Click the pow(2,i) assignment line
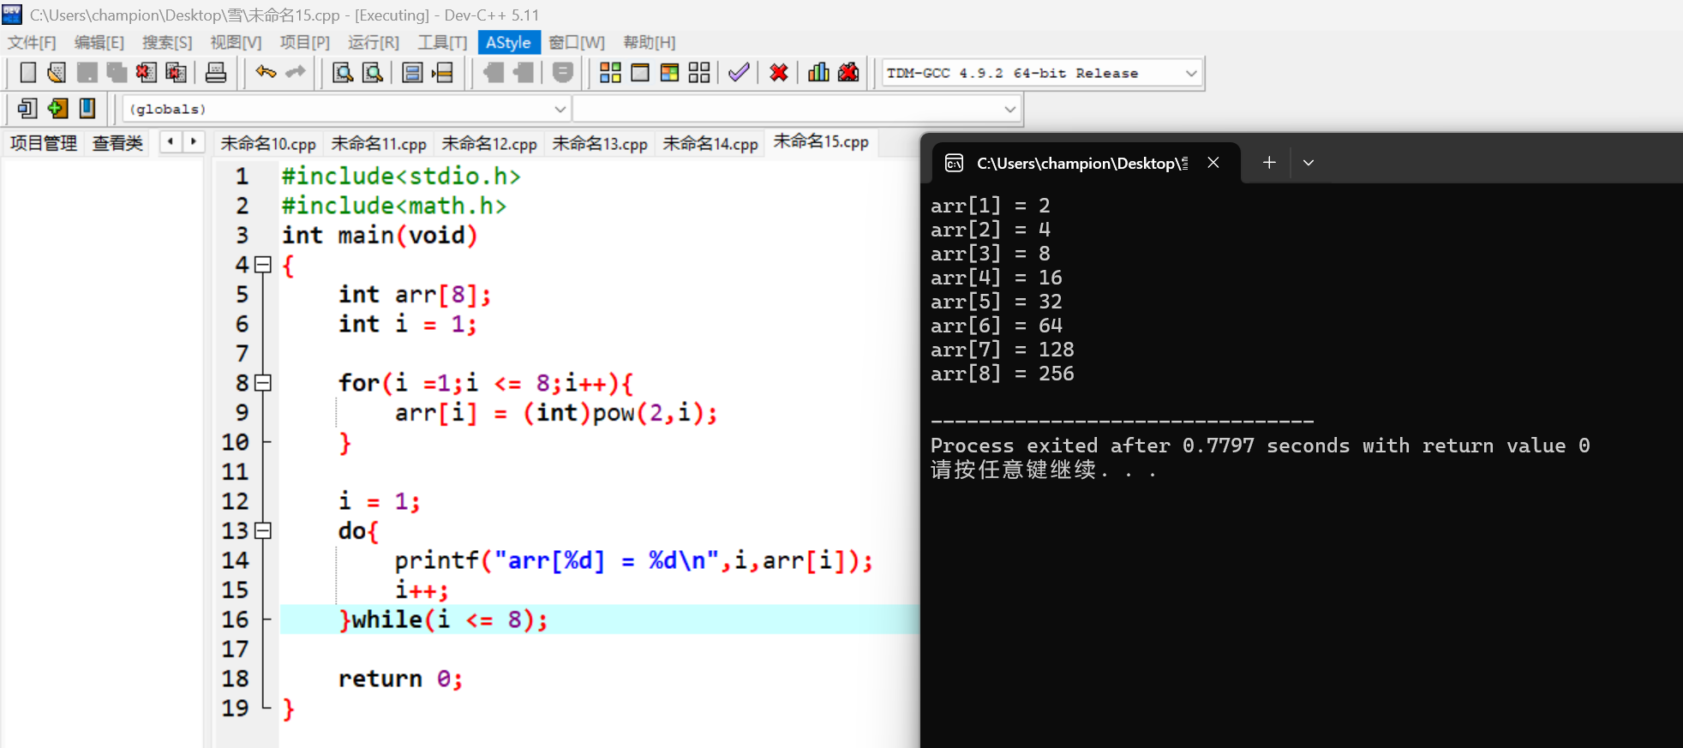 pos(556,413)
